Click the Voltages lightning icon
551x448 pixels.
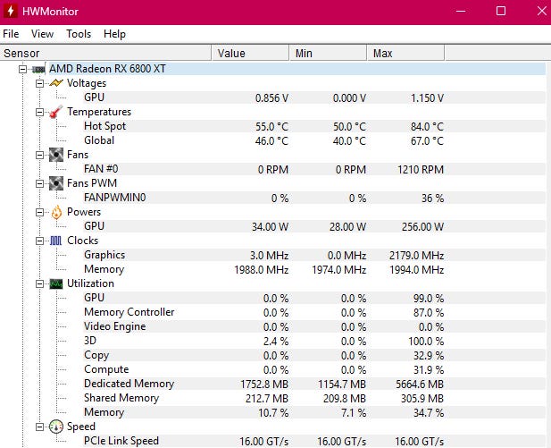coord(56,83)
